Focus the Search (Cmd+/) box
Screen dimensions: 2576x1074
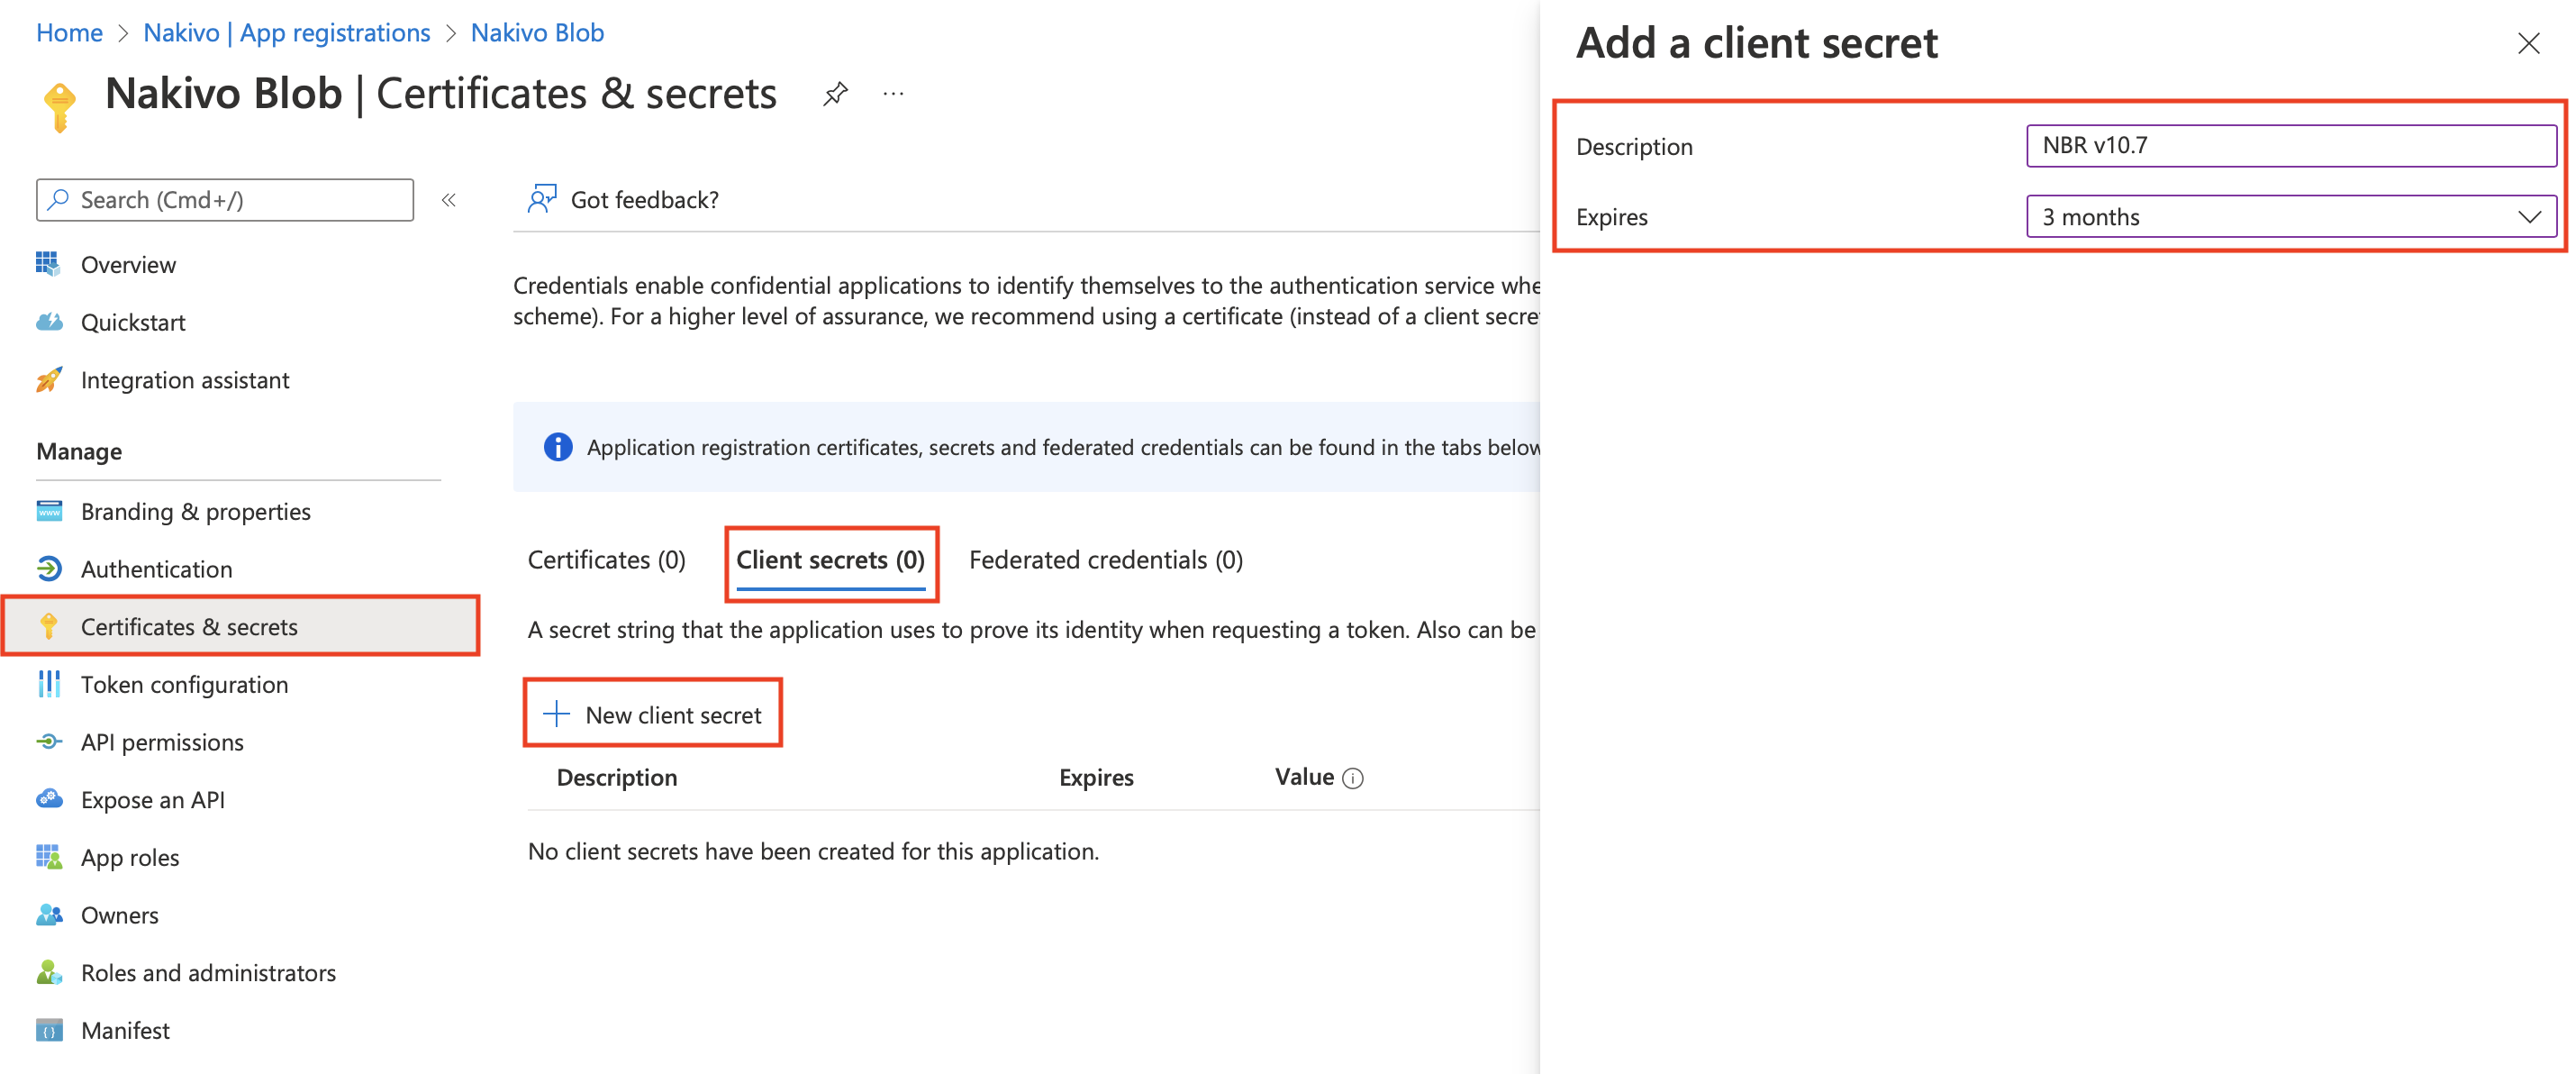pos(225,200)
